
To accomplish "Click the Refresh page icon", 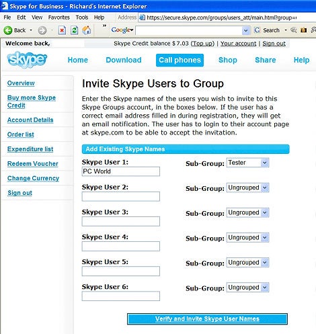I will (x=74, y=30).
